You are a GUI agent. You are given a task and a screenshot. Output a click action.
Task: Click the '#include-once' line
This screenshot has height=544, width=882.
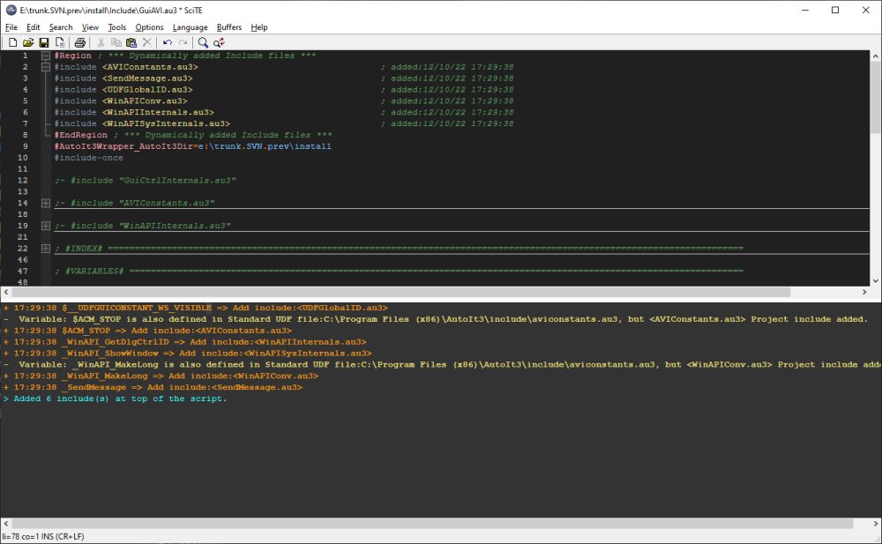[x=89, y=158]
